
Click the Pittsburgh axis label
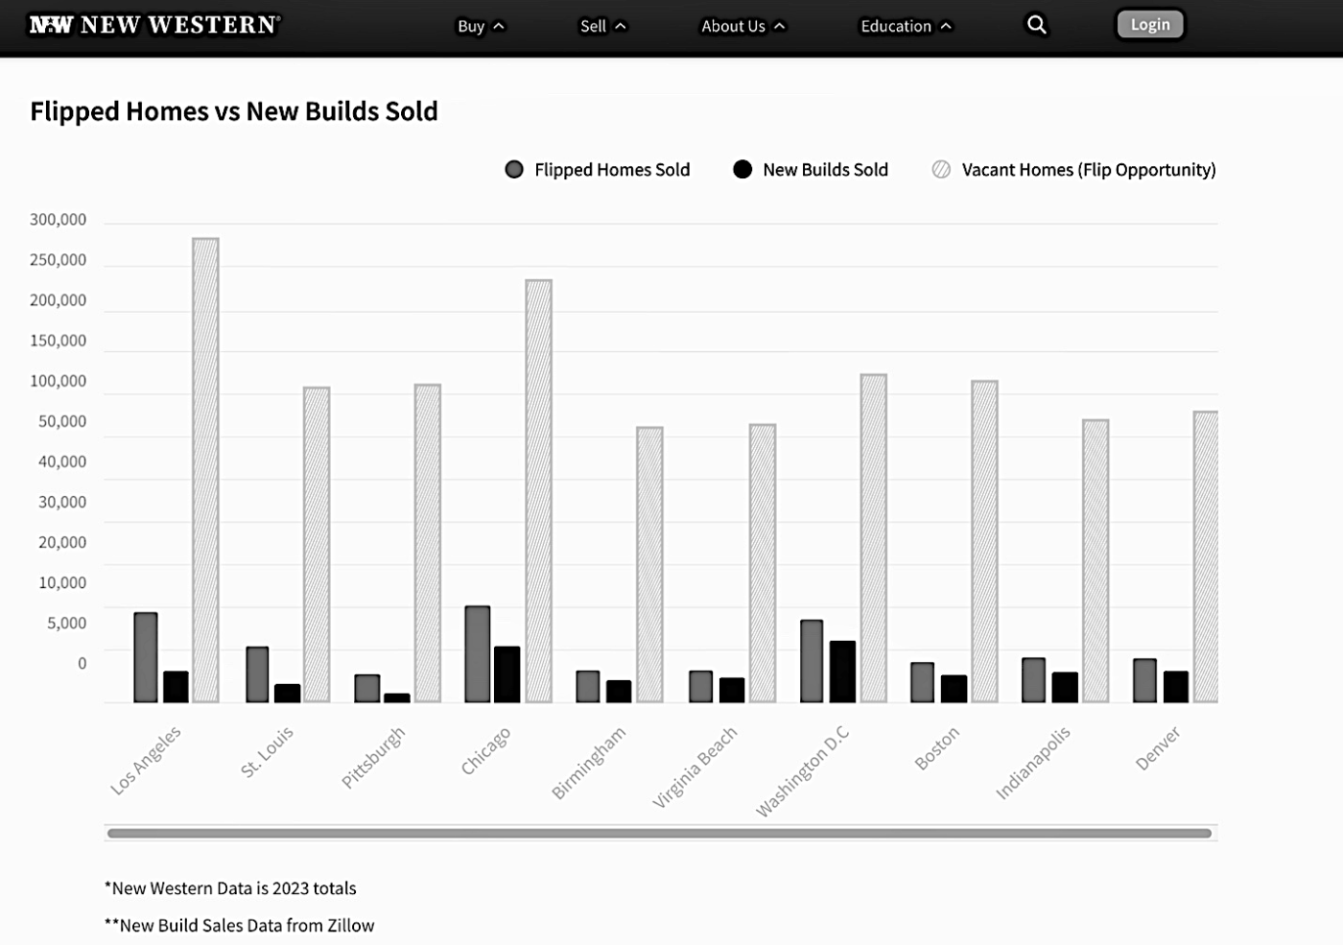click(x=374, y=756)
